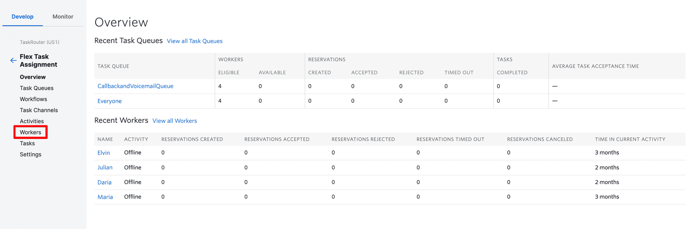699x229 pixels.
Task: Open worker Elvin's details
Action: pyautogui.click(x=104, y=153)
